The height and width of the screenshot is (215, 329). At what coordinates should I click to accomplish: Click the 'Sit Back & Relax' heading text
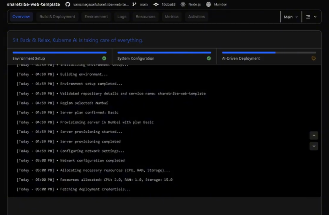click(78, 40)
